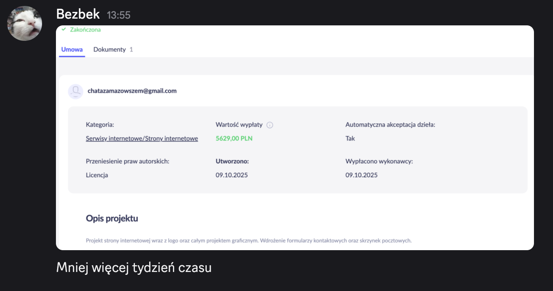Open the info icon next to Wartość wypłaty

(270, 125)
